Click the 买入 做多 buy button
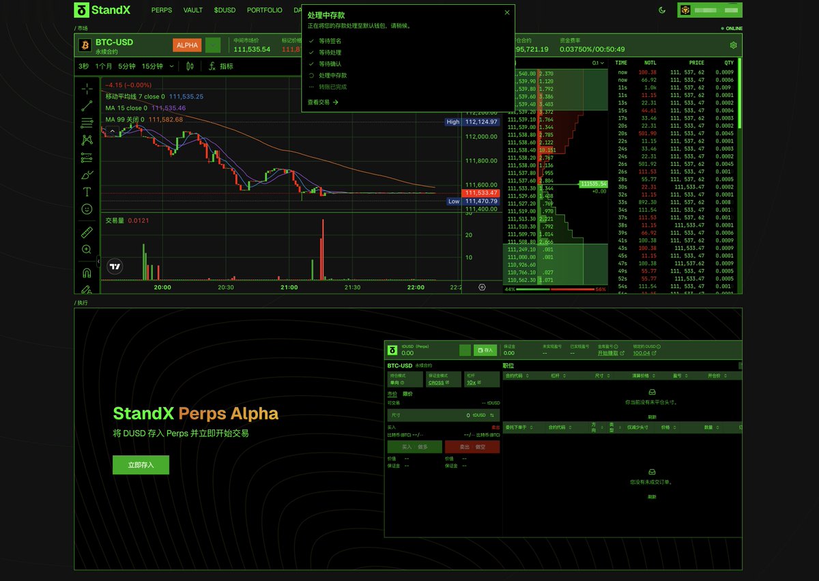 click(415, 447)
